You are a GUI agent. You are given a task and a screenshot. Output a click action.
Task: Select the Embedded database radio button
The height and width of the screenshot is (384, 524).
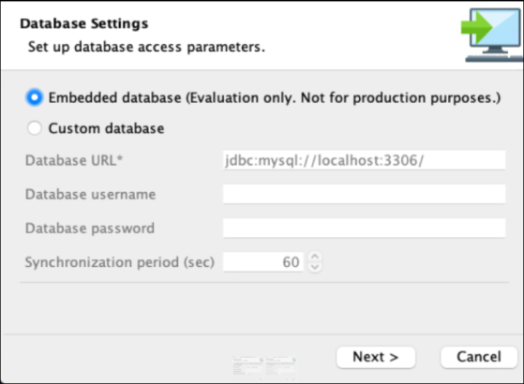[x=35, y=97]
